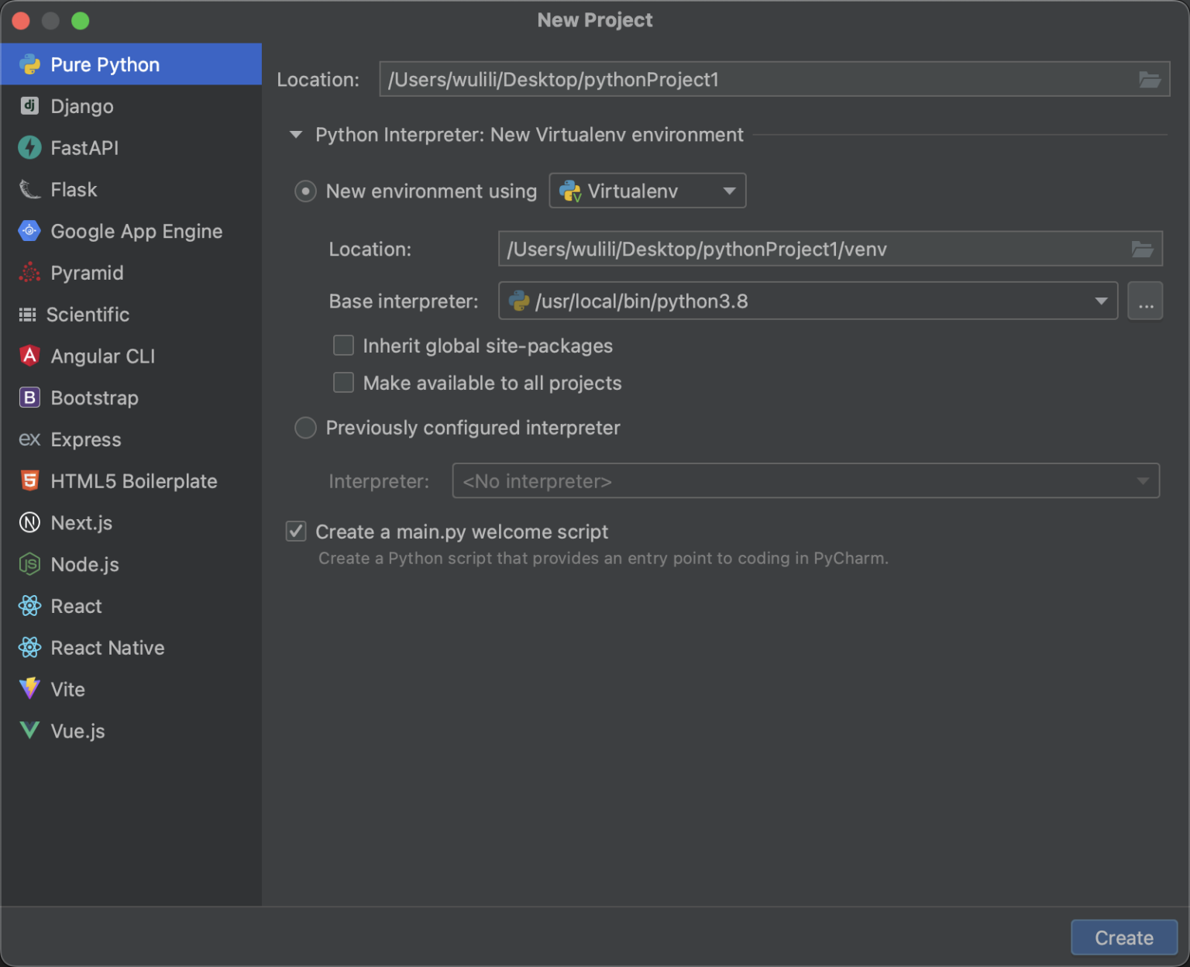Click the Angular CLI red icon
This screenshot has height=967, width=1190.
[x=29, y=356]
